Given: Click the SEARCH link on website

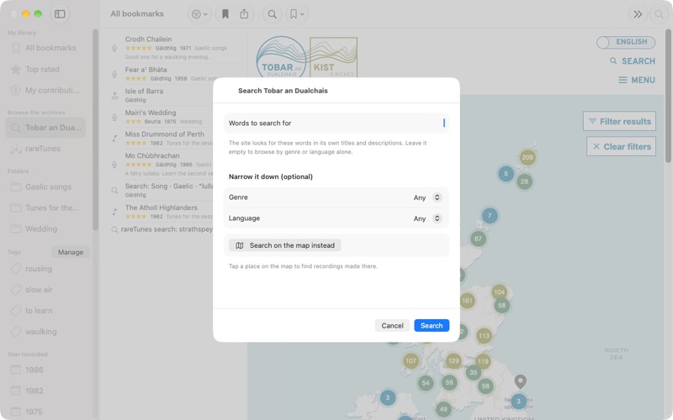Looking at the screenshot, I should coord(633,61).
